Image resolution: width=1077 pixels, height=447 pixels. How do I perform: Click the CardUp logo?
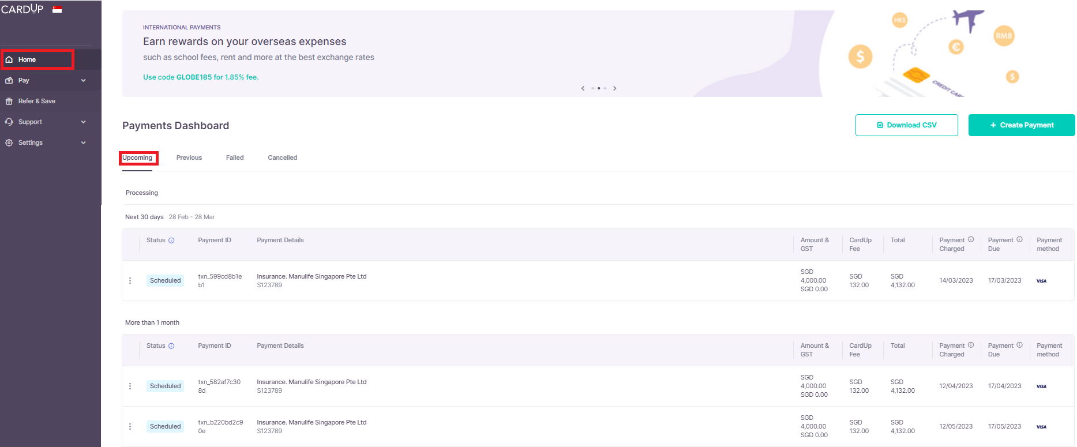[22, 9]
